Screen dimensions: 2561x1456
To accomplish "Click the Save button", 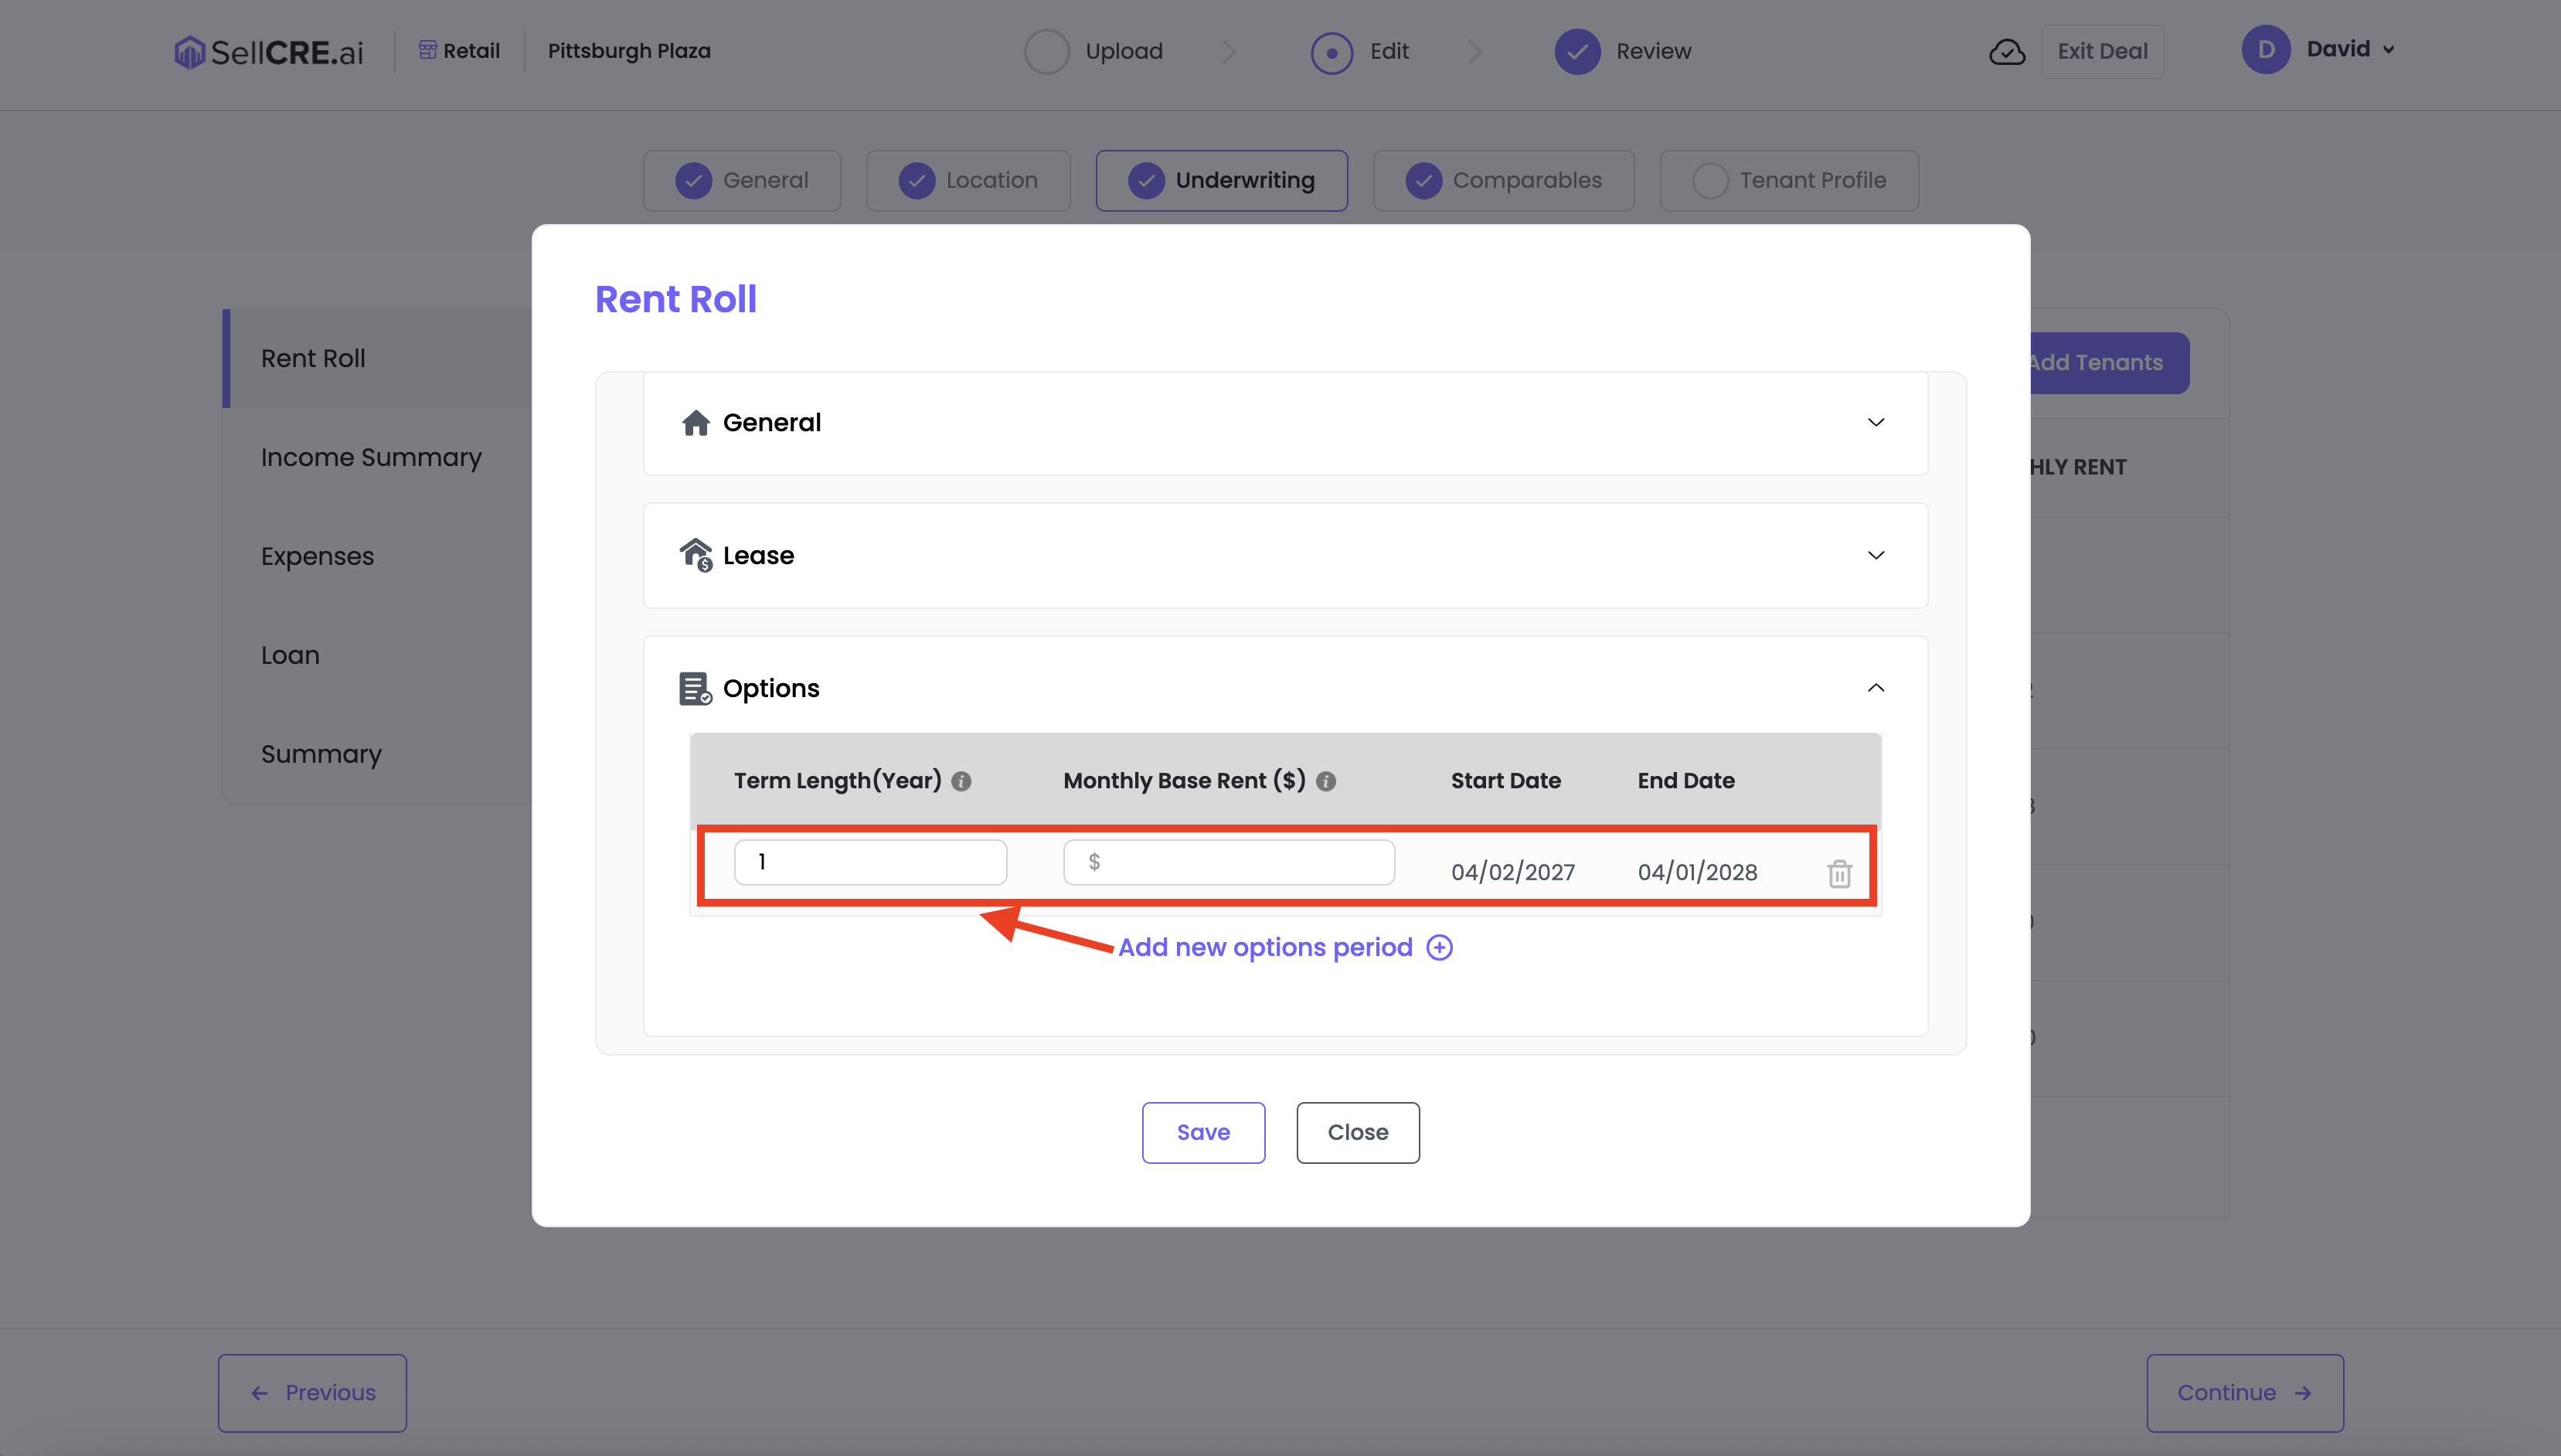I will tap(1203, 1132).
